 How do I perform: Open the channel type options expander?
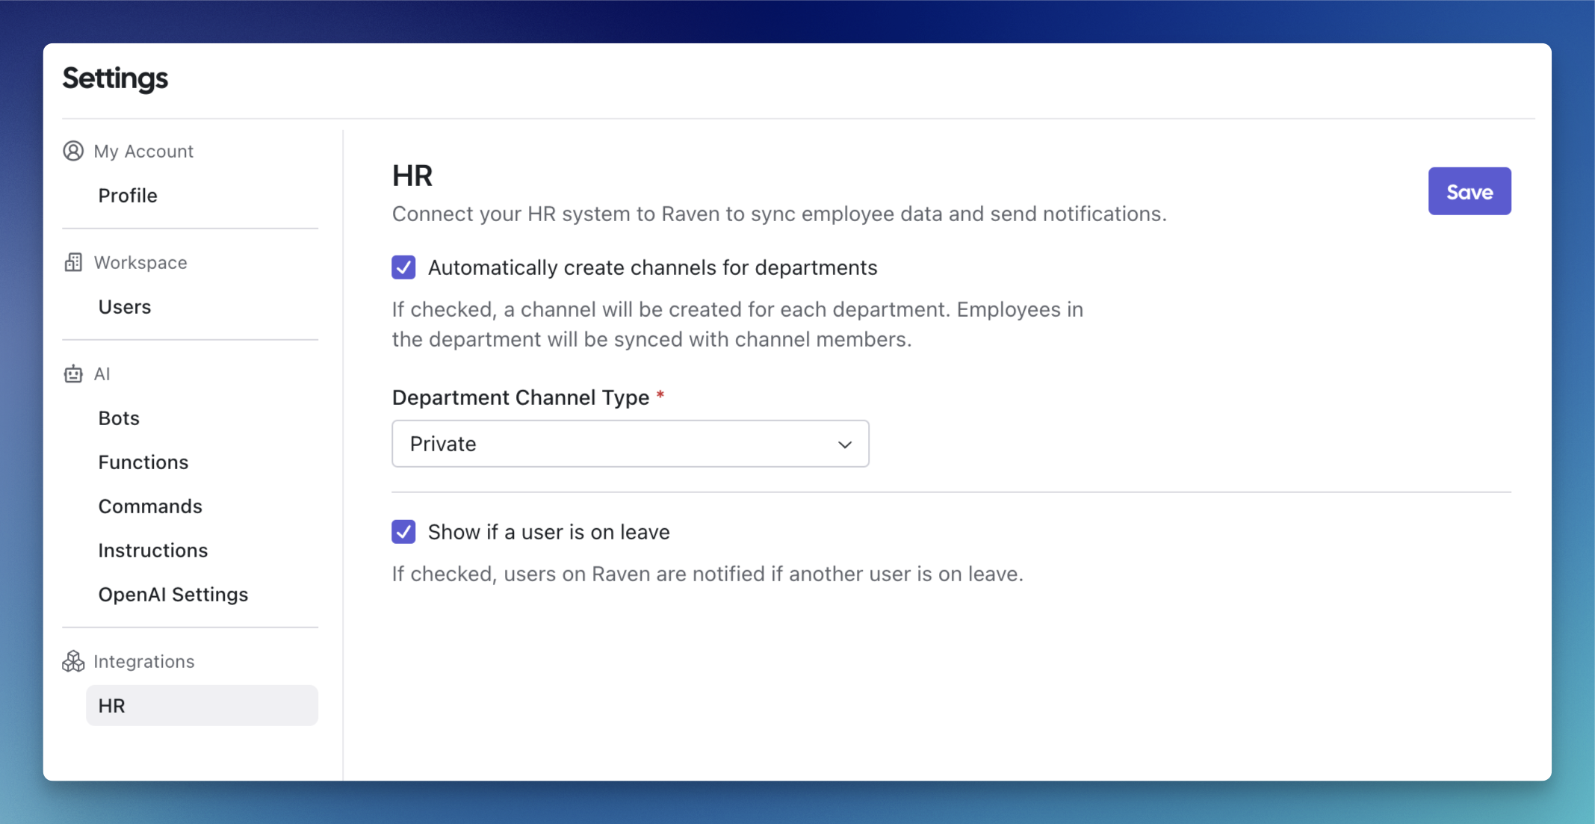(846, 442)
